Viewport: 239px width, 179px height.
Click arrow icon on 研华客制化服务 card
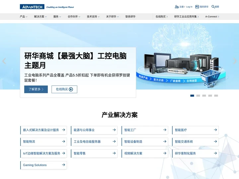coord(215,153)
